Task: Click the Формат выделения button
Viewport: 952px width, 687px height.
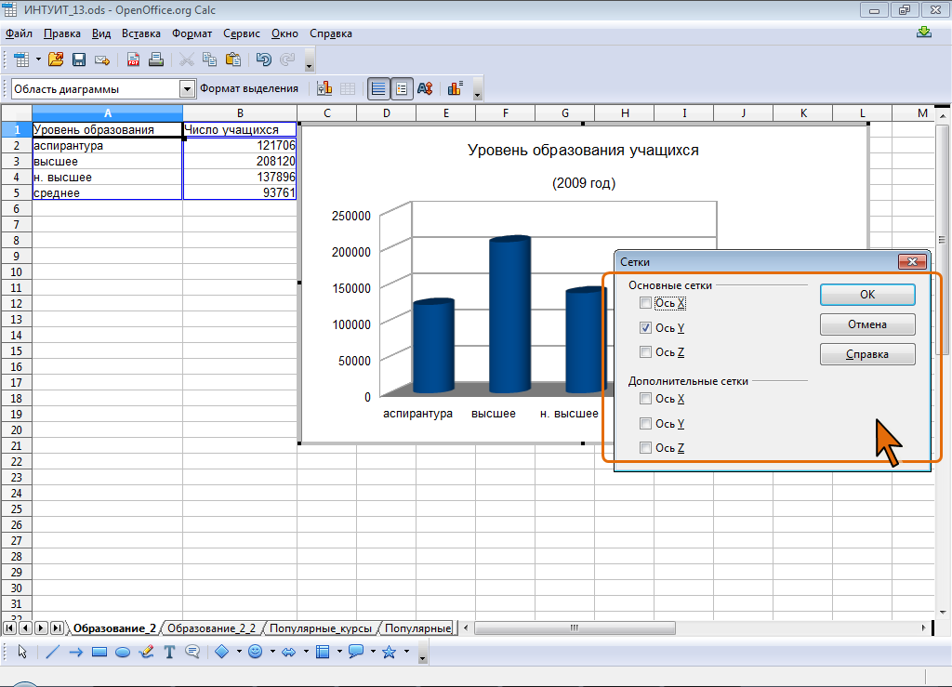Action: [249, 88]
